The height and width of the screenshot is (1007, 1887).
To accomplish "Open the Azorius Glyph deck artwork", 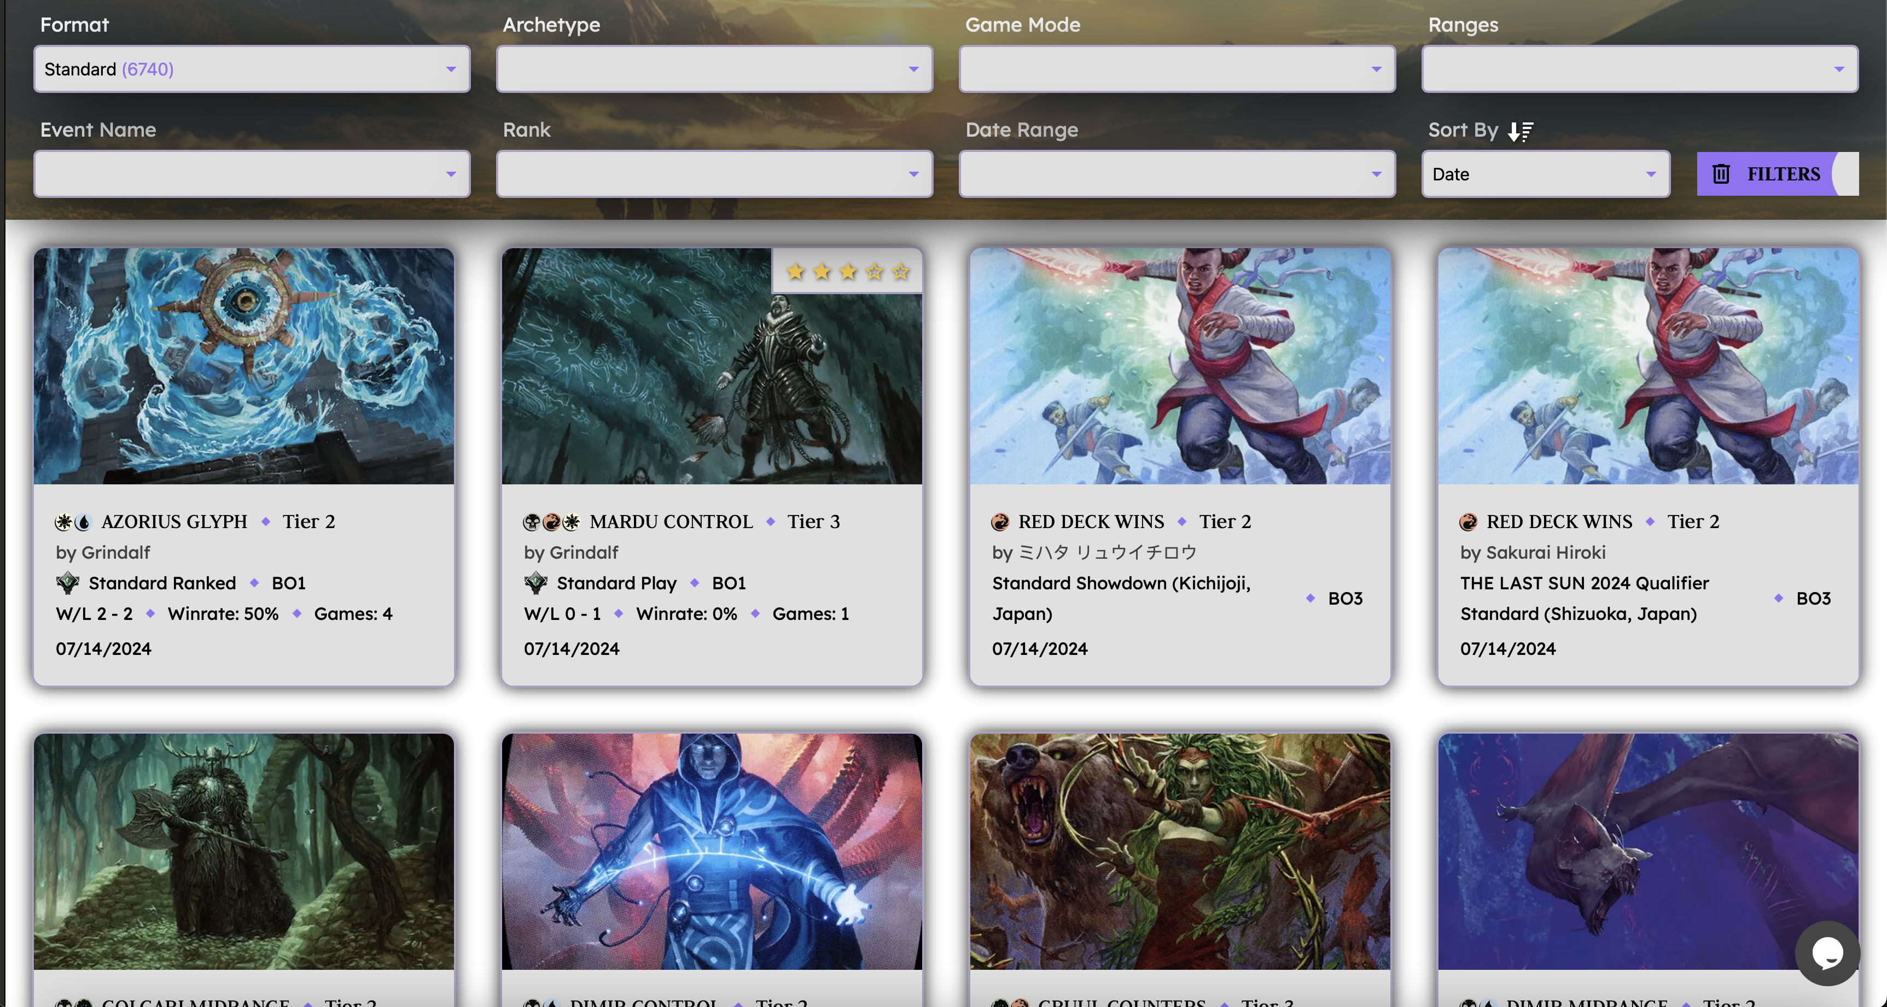I will [244, 365].
